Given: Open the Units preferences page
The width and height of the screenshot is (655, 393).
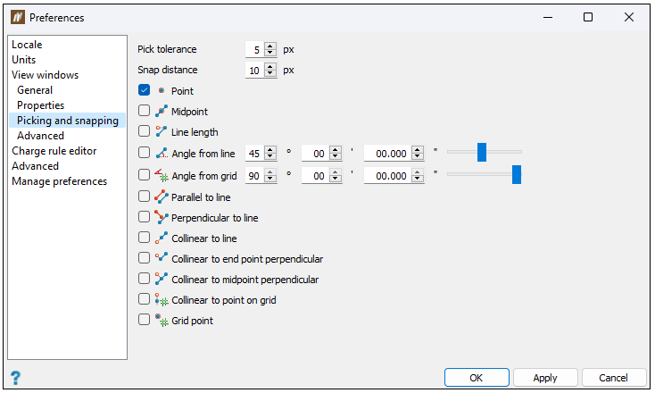Looking at the screenshot, I should click(x=24, y=60).
